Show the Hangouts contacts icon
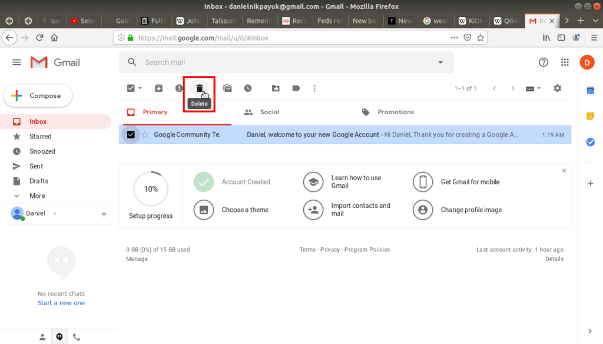 pyautogui.click(x=42, y=337)
